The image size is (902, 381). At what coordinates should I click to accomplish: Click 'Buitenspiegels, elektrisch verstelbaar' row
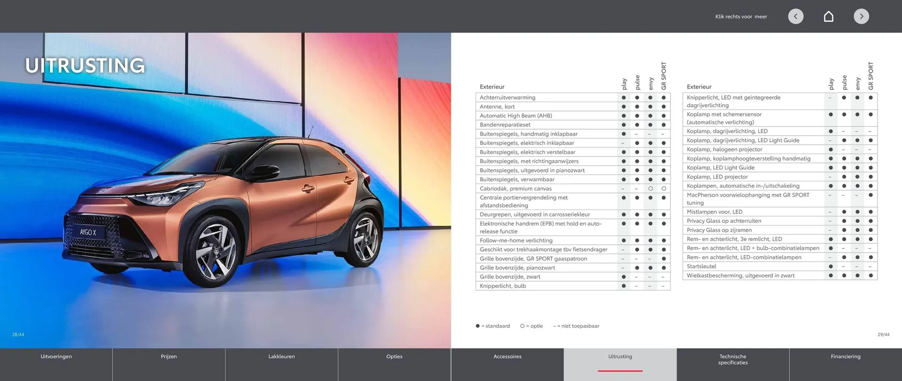(x=573, y=152)
